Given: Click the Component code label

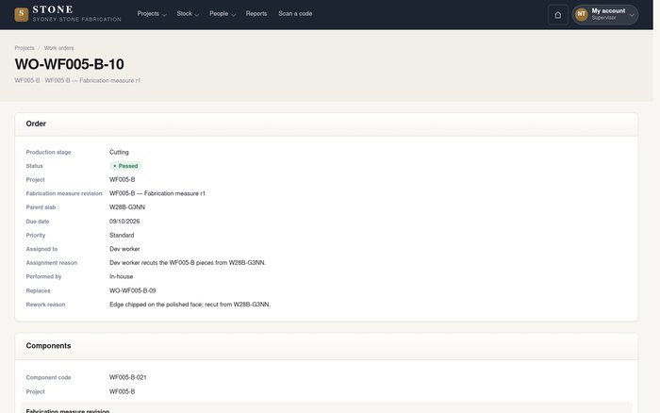Looking at the screenshot, I should click(x=48, y=378).
